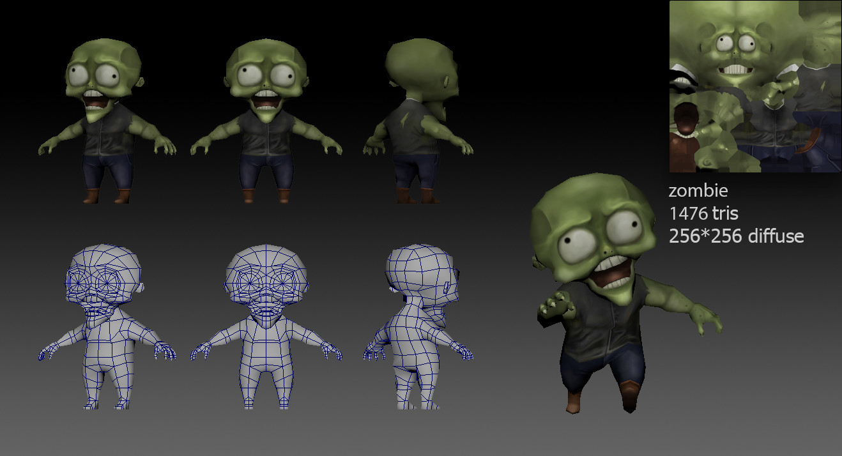Viewport: 842px width, 456px height.
Task: Click the zombie title label
Action: (x=698, y=190)
